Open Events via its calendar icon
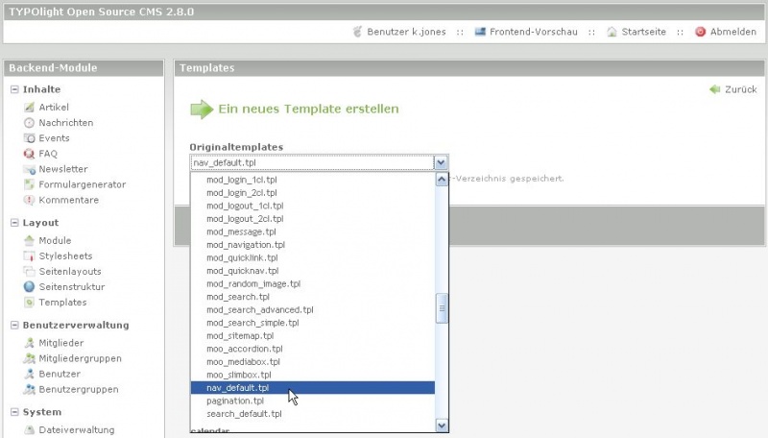 29,138
